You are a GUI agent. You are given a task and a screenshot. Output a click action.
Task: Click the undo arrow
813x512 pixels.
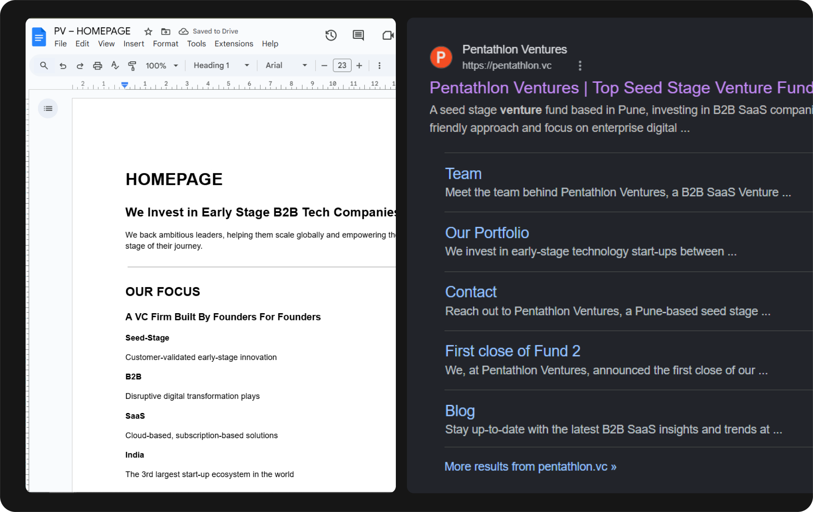(63, 66)
